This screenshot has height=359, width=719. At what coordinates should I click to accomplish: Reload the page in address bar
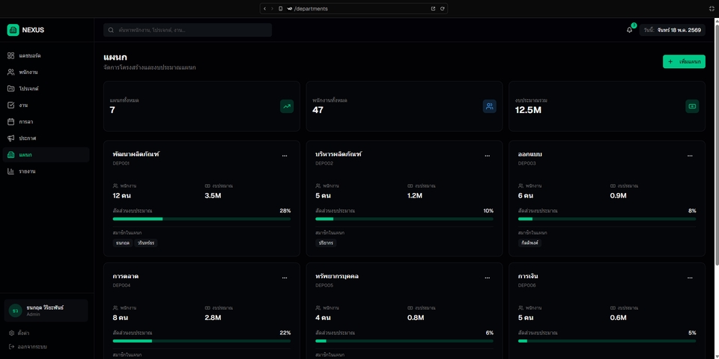pos(443,9)
